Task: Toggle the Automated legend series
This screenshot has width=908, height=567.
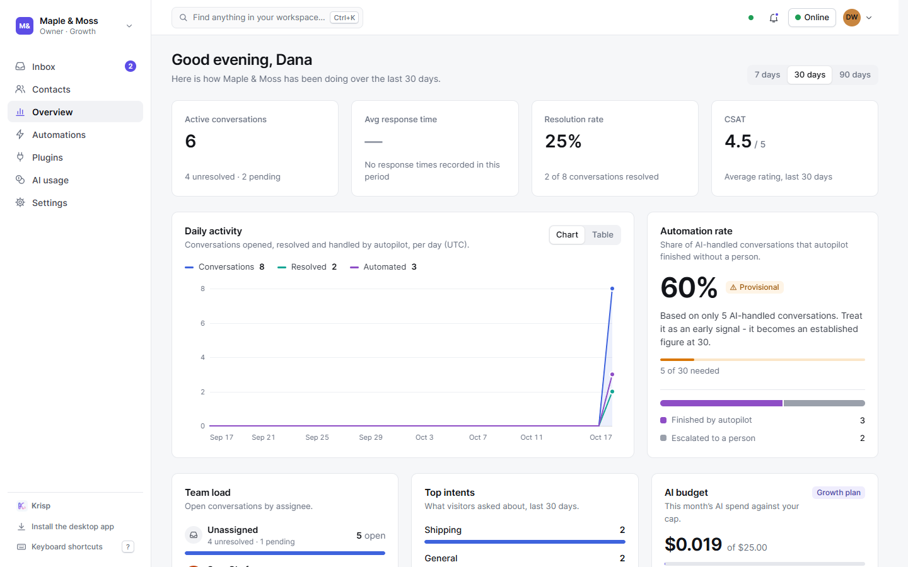Action: pyautogui.click(x=383, y=266)
